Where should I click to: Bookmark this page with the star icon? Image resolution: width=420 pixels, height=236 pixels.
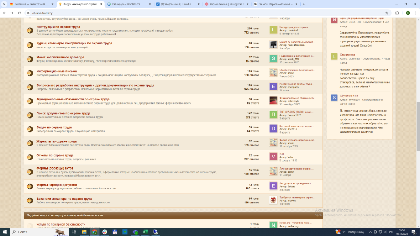(387, 13)
